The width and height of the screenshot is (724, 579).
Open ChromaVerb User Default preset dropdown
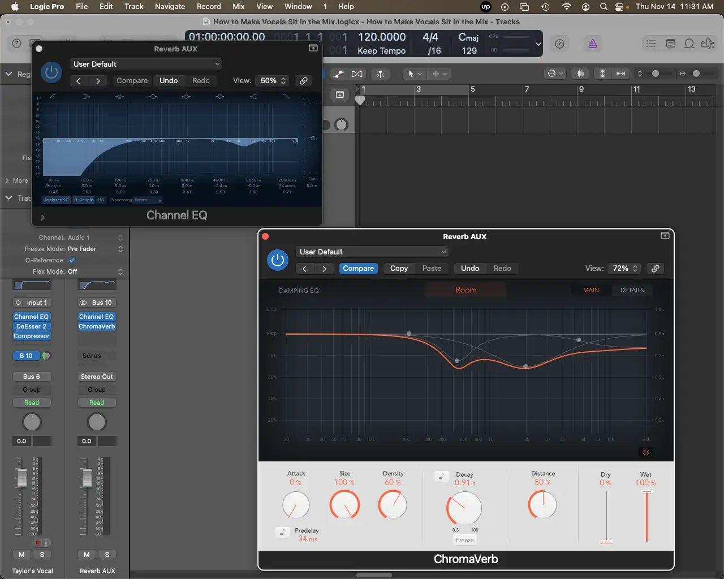tap(372, 252)
